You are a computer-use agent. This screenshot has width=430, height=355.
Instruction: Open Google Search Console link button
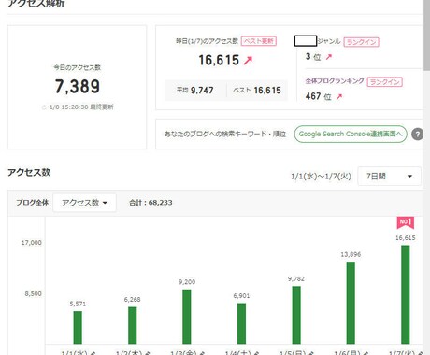(351, 135)
